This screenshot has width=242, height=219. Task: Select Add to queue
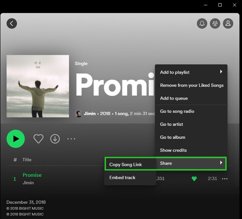coord(191,98)
